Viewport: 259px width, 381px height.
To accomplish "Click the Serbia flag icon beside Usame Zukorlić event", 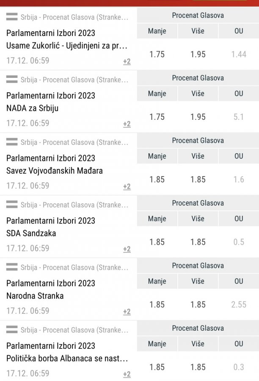I will click(x=12, y=17).
